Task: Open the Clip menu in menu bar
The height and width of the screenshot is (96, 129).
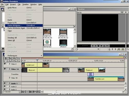Action: coord(19,5)
